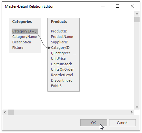Select UnitsOnOrder in the Products table
Image resolution: width=142 pixels, height=133 pixels.
click(x=62, y=69)
